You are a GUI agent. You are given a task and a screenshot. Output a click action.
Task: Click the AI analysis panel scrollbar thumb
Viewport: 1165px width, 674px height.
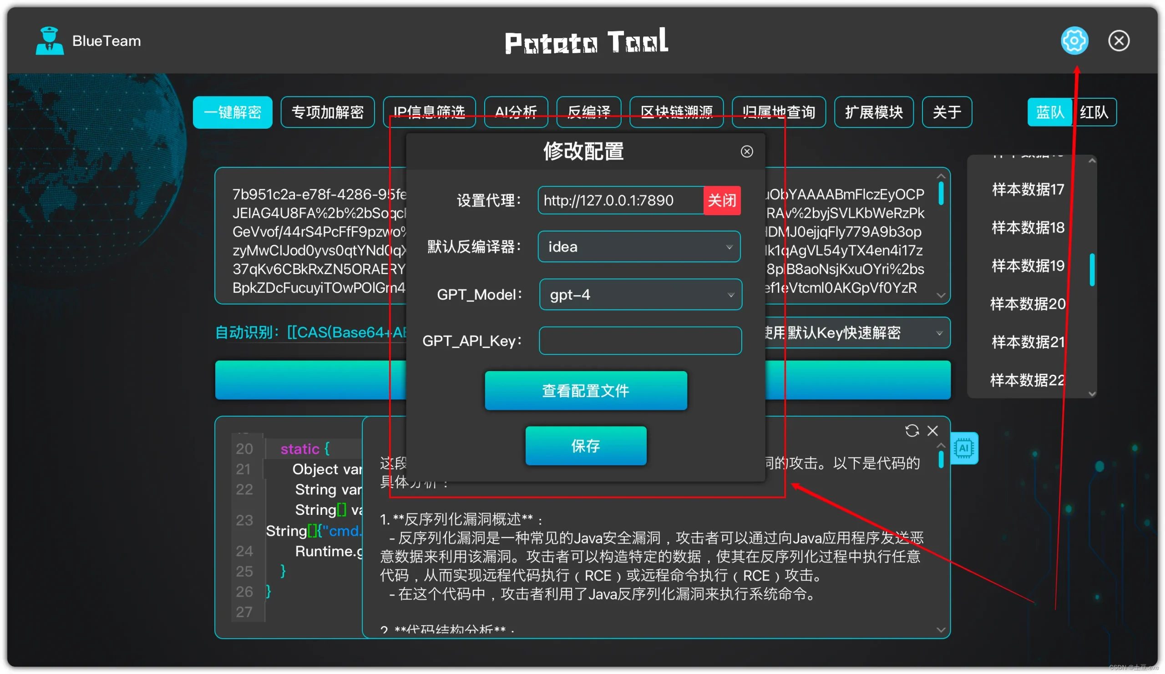click(940, 460)
